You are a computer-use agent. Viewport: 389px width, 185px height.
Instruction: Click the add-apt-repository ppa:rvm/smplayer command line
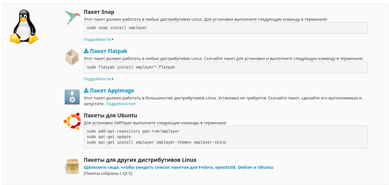pyautogui.click(x=133, y=131)
